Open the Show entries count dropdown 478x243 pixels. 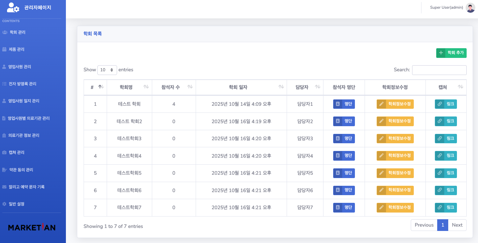click(x=107, y=70)
